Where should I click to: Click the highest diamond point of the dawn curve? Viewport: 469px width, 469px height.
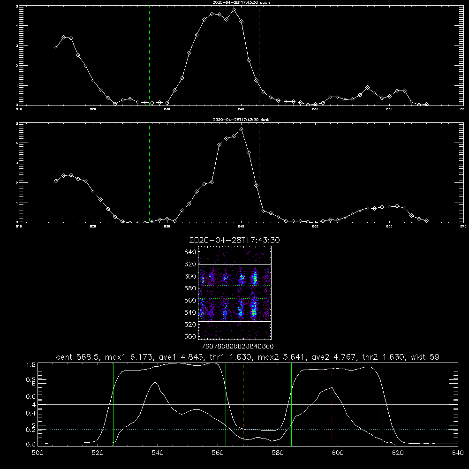pos(234,10)
